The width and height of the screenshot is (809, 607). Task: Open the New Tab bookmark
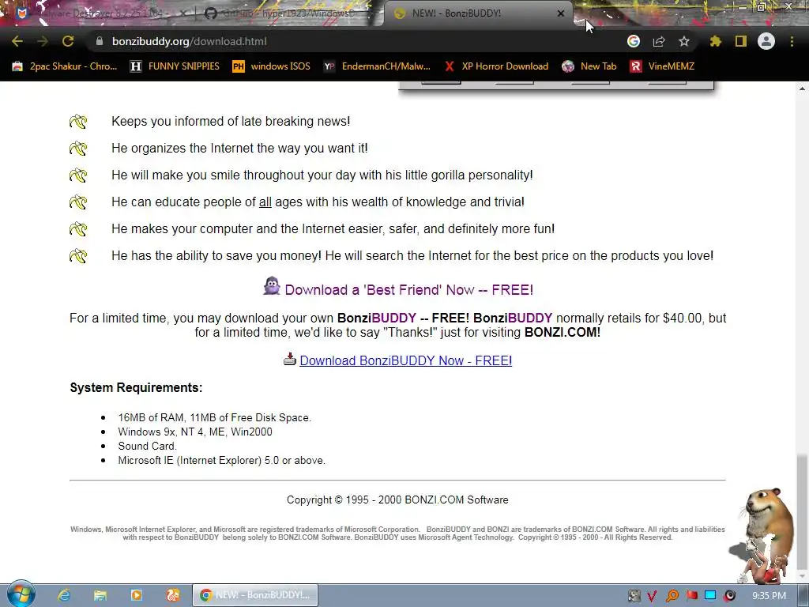[x=589, y=66]
